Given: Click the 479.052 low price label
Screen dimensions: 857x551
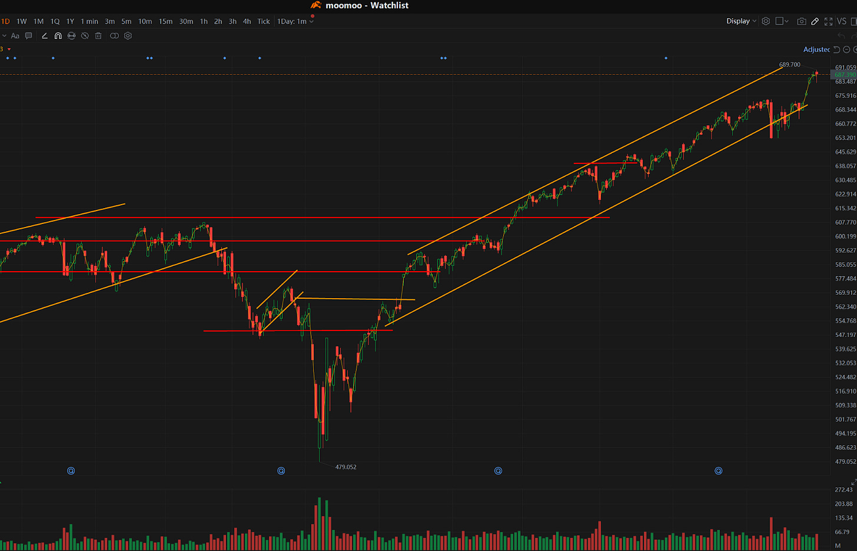Looking at the screenshot, I should coord(346,467).
